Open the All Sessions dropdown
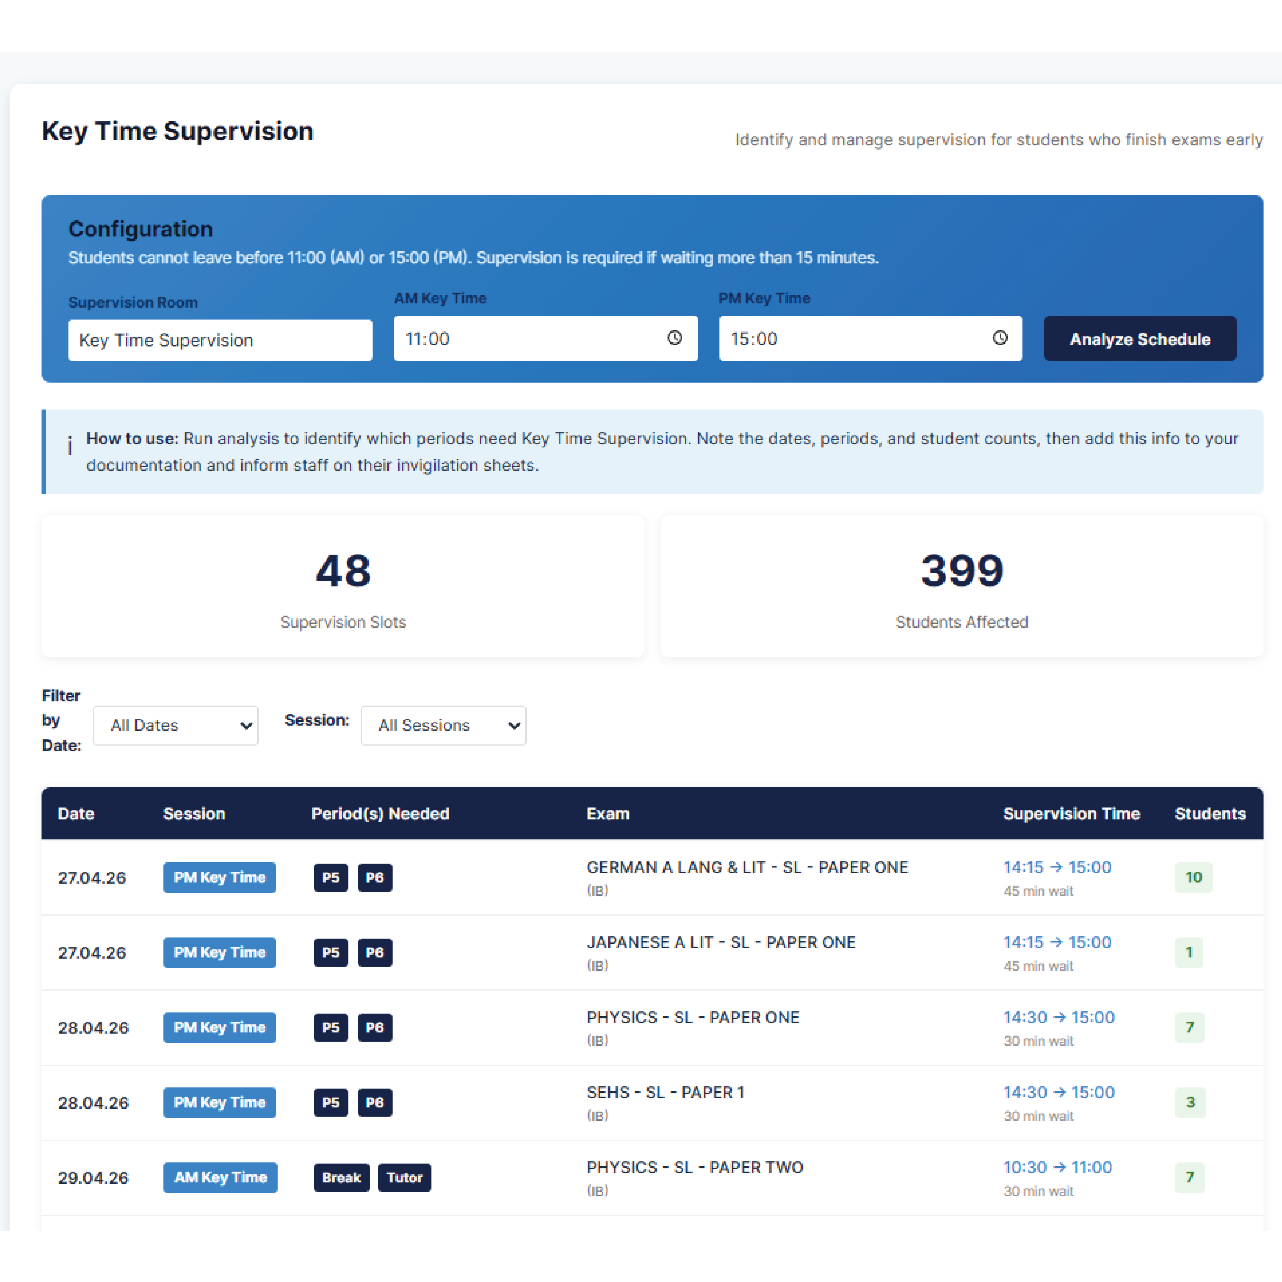 pos(443,725)
